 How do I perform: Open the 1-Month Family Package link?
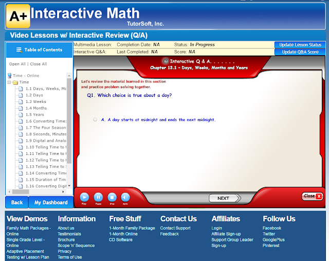132,228
